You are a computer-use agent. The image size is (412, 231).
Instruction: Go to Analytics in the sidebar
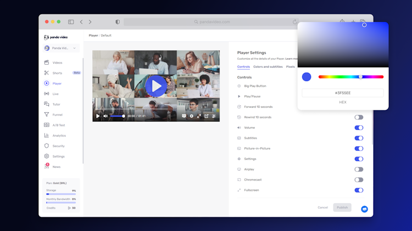(59, 136)
